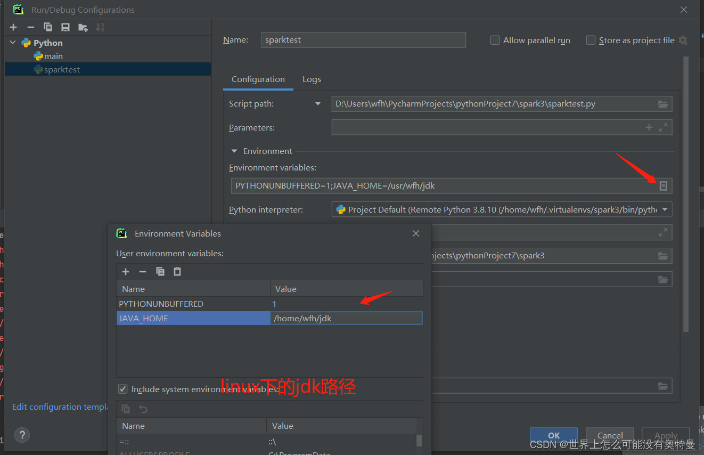Add a user environment variable in popup
This screenshot has height=455, width=704.
click(x=126, y=272)
